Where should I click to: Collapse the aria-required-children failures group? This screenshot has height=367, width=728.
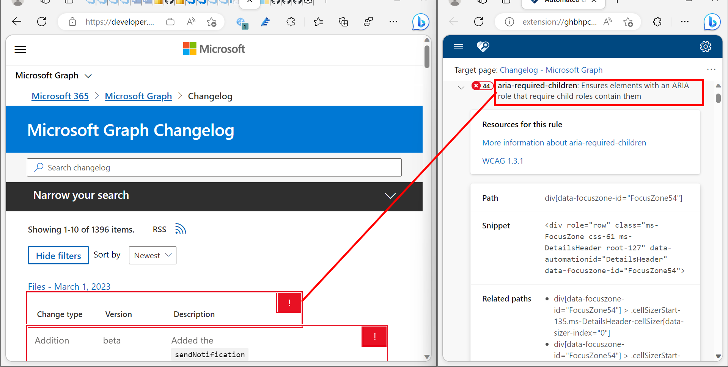pos(461,87)
